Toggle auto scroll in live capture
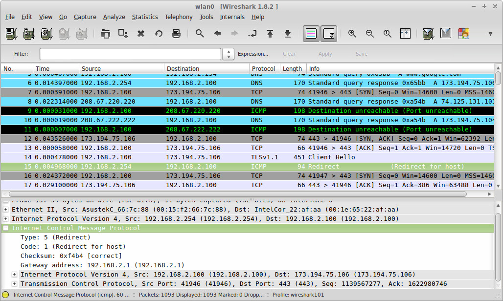Image resolution: width=503 pixels, height=301 pixels. click(329, 33)
